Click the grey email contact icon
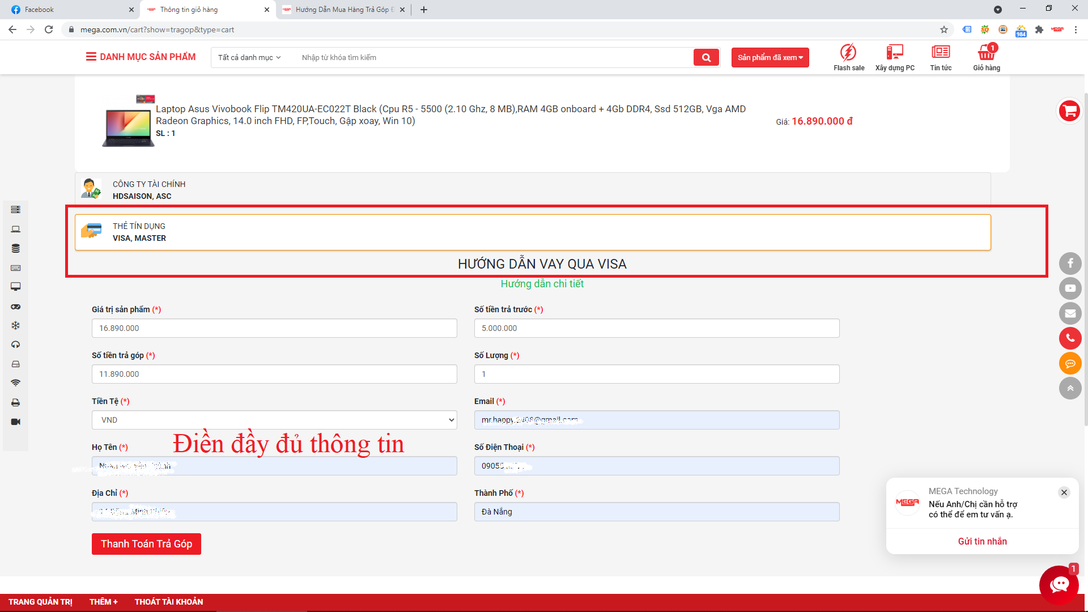 click(1070, 313)
